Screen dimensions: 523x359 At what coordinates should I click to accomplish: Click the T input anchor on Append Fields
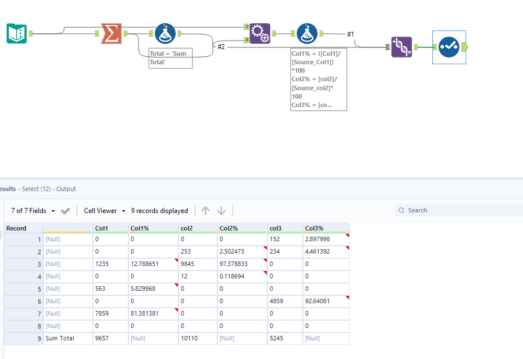247,26
